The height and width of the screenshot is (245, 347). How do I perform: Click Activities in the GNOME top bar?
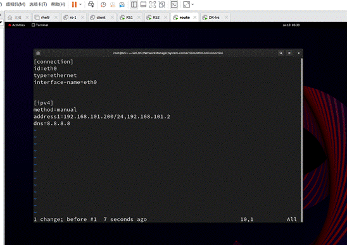[17, 25]
